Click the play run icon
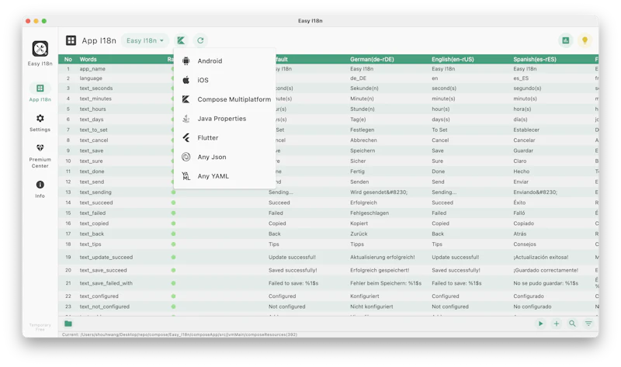 tap(540, 324)
